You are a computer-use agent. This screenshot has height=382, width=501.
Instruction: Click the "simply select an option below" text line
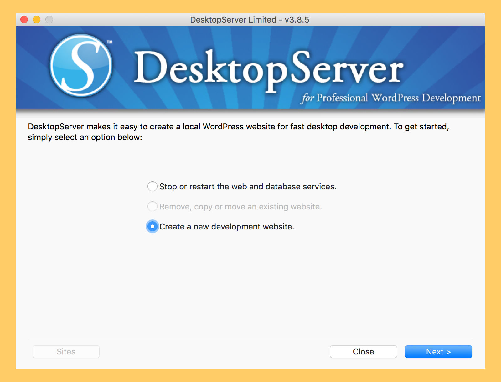click(85, 138)
